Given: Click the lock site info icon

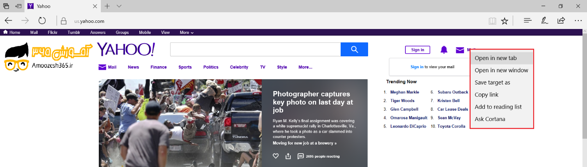Looking at the screenshot, I should pyautogui.click(x=64, y=21).
